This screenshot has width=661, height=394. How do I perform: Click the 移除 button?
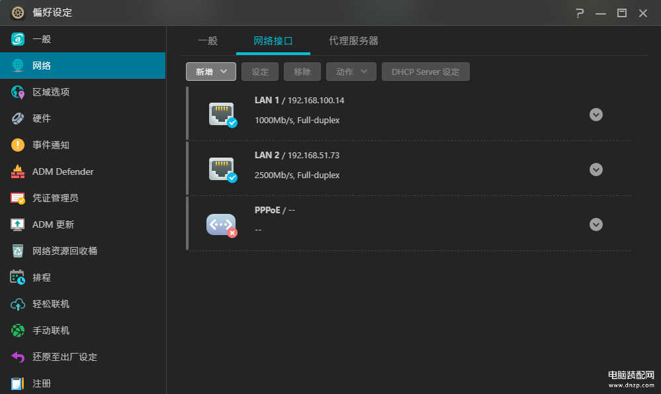pyautogui.click(x=302, y=72)
